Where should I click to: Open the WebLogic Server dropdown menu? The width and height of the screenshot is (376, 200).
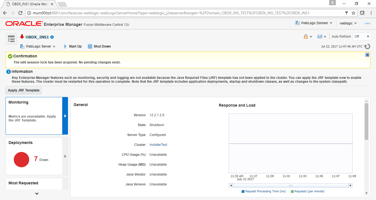38,46
